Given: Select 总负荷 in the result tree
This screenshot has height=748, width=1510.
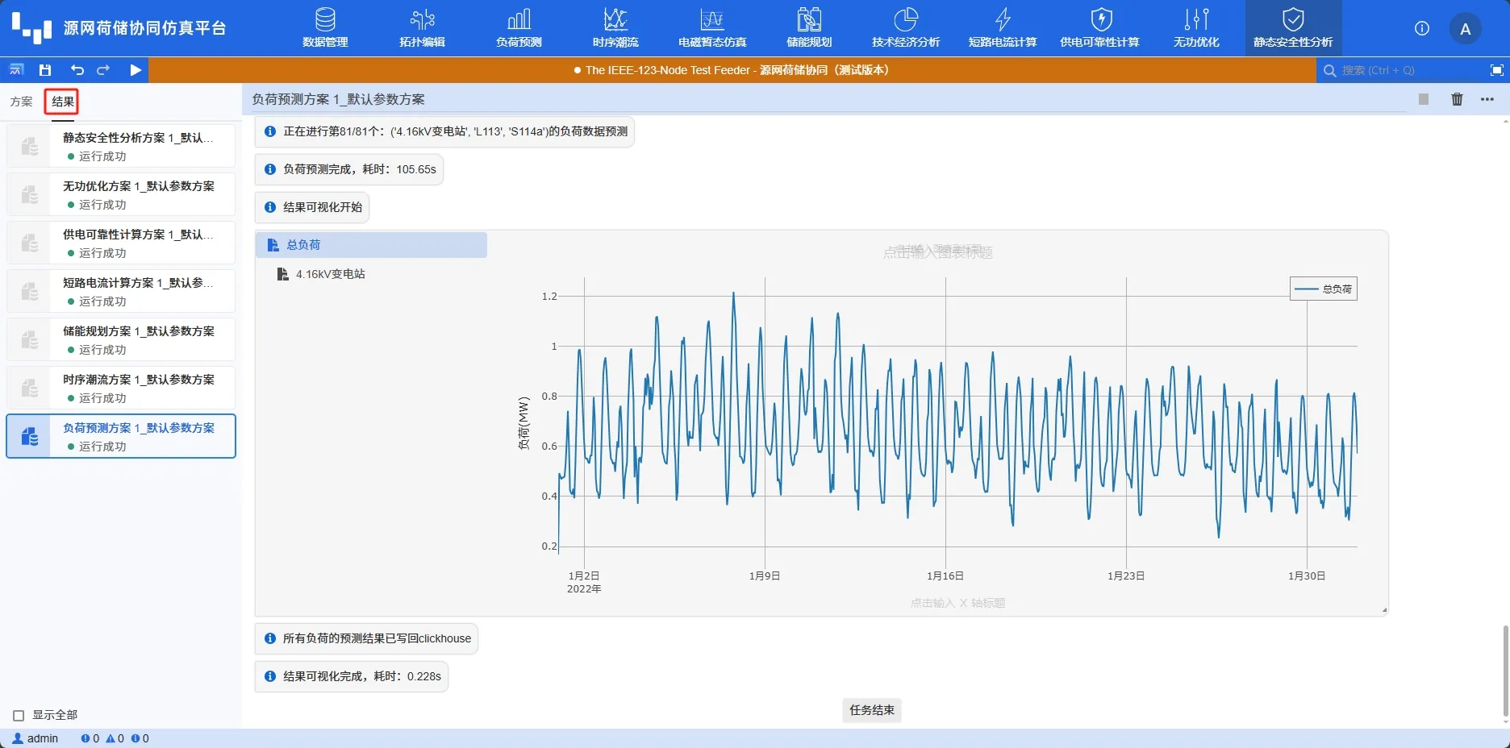Looking at the screenshot, I should (303, 245).
